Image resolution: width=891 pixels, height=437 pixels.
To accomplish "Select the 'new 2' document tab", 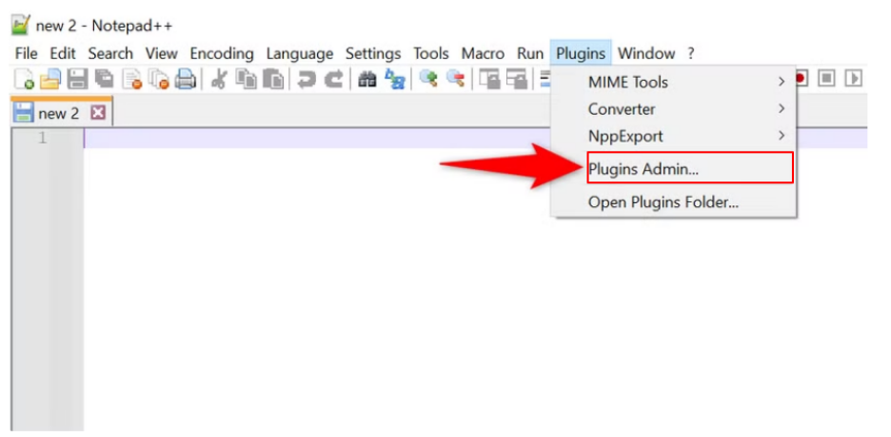I will point(62,113).
